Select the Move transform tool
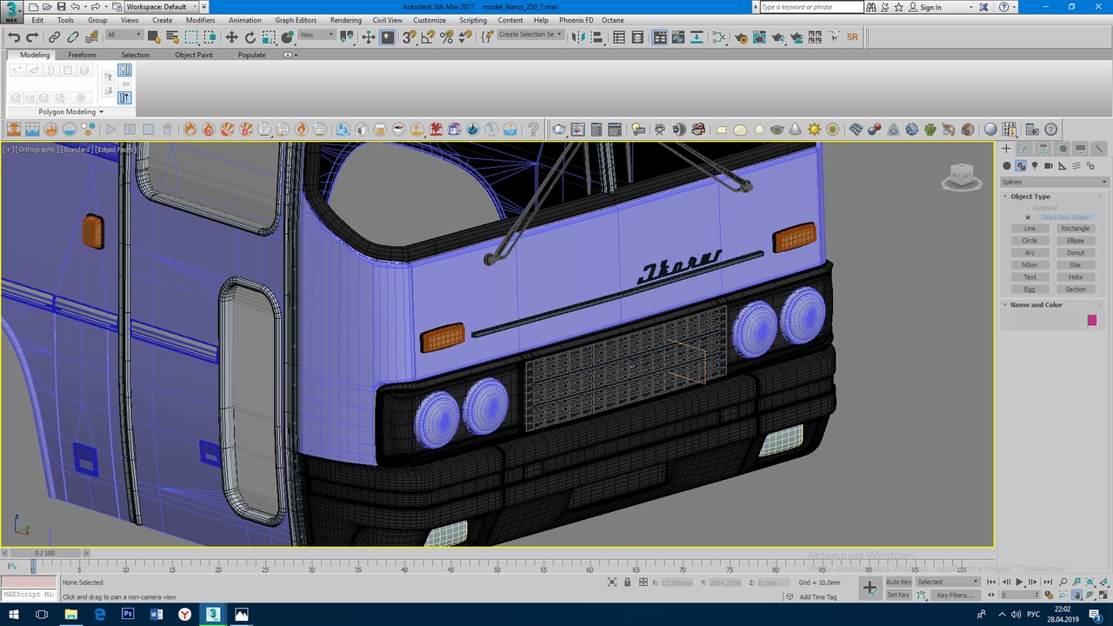The width and height of the screenshot is (1113, 626). 231,37
